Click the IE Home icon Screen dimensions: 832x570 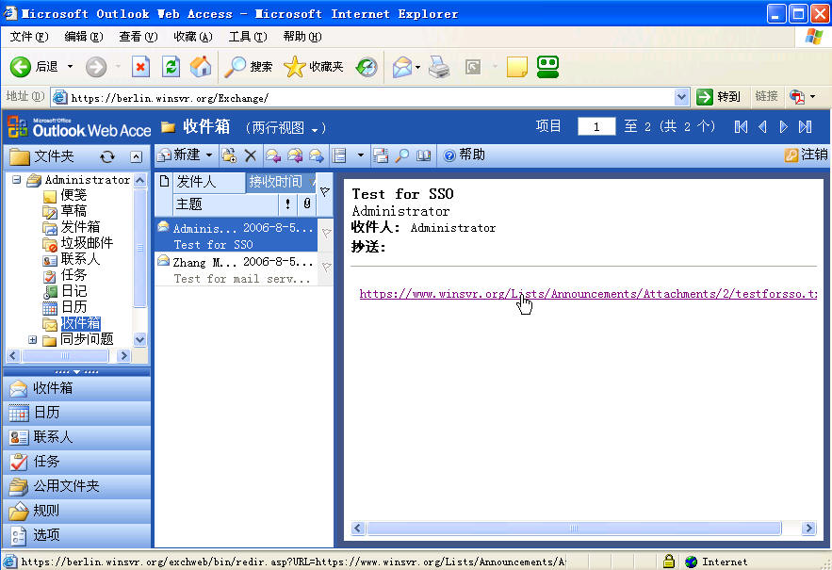coord(201,67)
